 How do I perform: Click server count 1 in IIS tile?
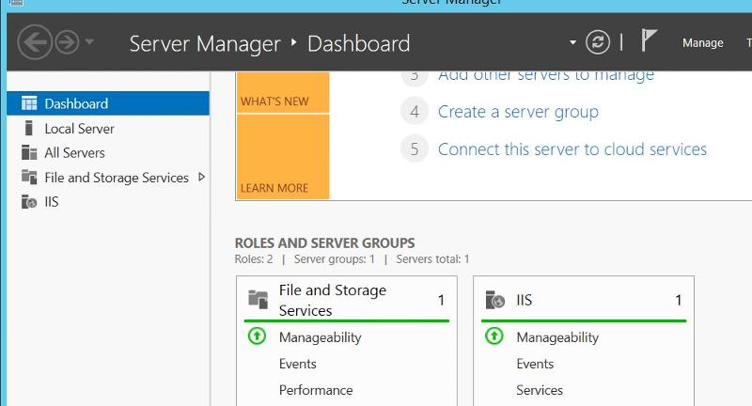[x=678, y=300]
